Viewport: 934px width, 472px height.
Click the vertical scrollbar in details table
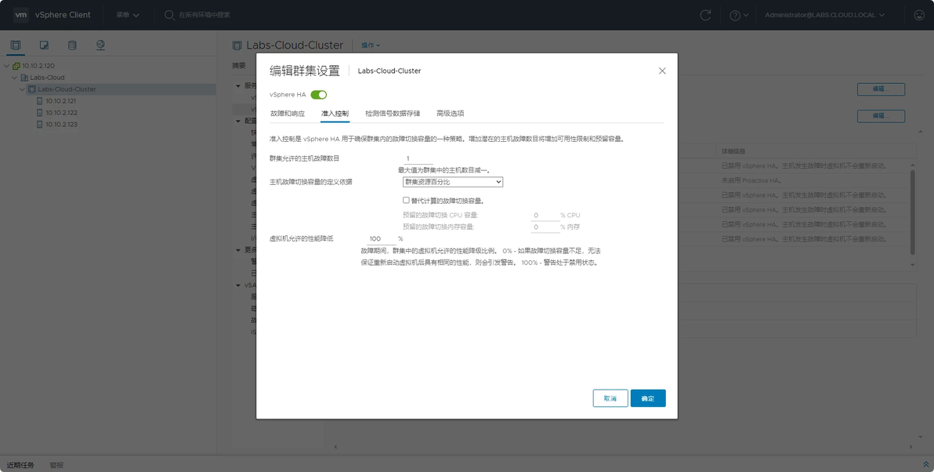[912, 212]
